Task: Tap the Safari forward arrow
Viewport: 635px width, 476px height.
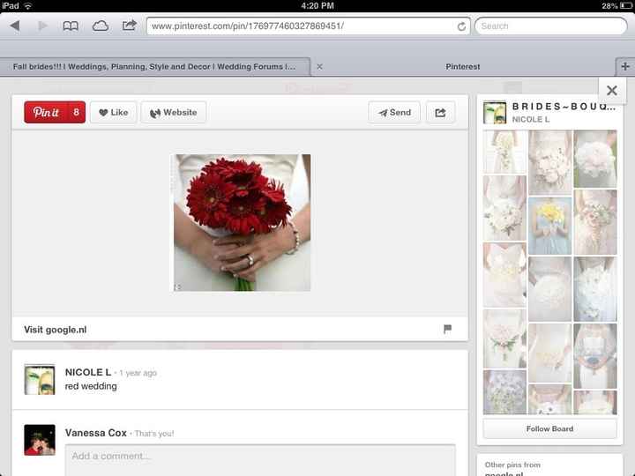Action: 42,26
